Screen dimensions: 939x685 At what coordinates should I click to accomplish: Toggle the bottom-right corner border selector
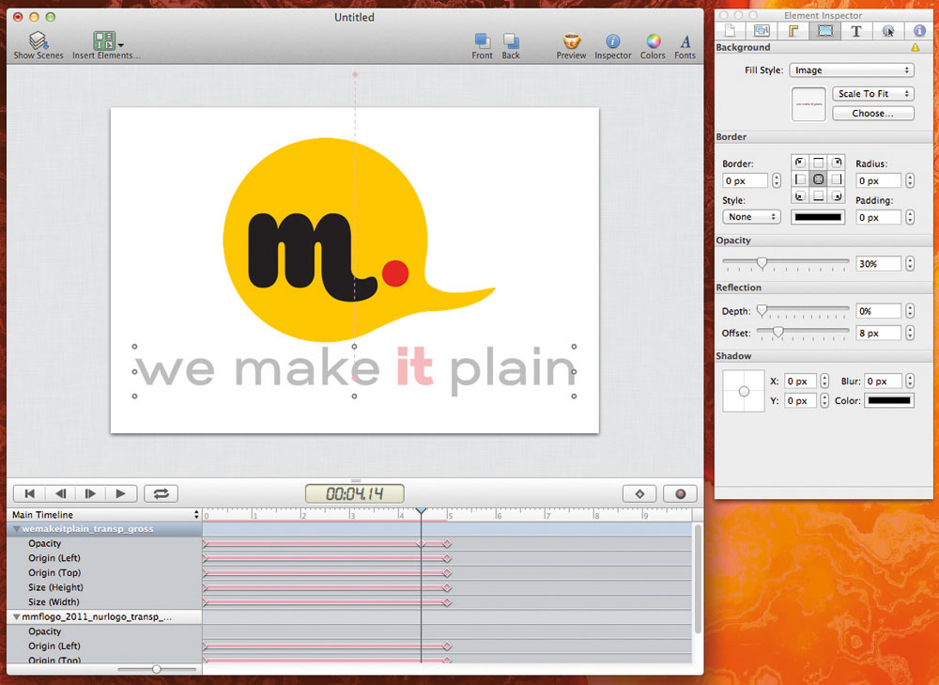[837, 196]
